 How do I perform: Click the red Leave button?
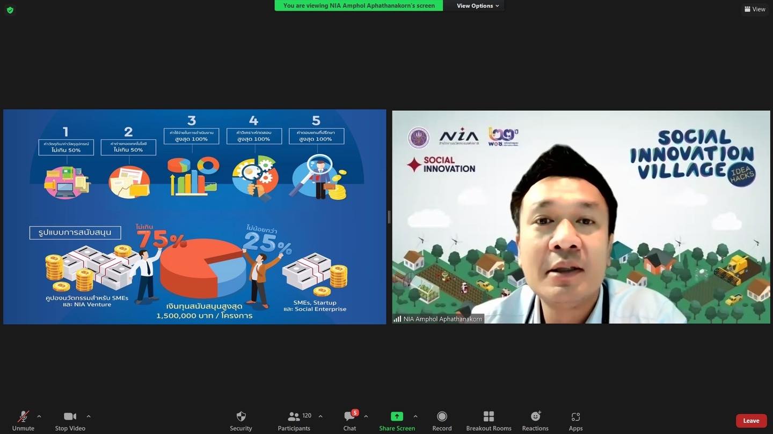(751, 421)
